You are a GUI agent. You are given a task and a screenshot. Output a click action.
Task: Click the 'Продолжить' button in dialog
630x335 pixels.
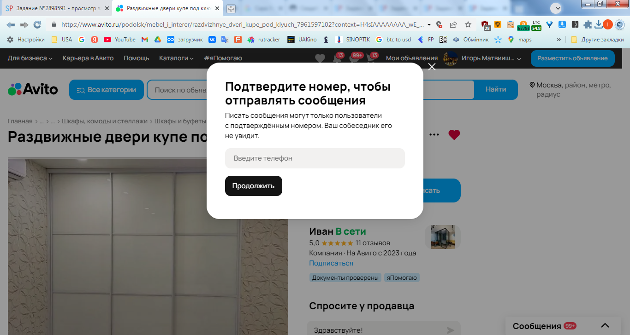click(254, 186)
